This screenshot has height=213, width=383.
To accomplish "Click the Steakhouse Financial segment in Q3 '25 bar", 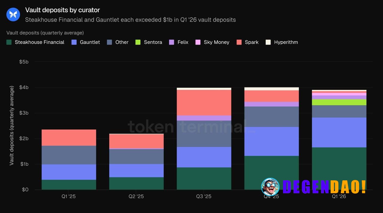I will point(204,179).
